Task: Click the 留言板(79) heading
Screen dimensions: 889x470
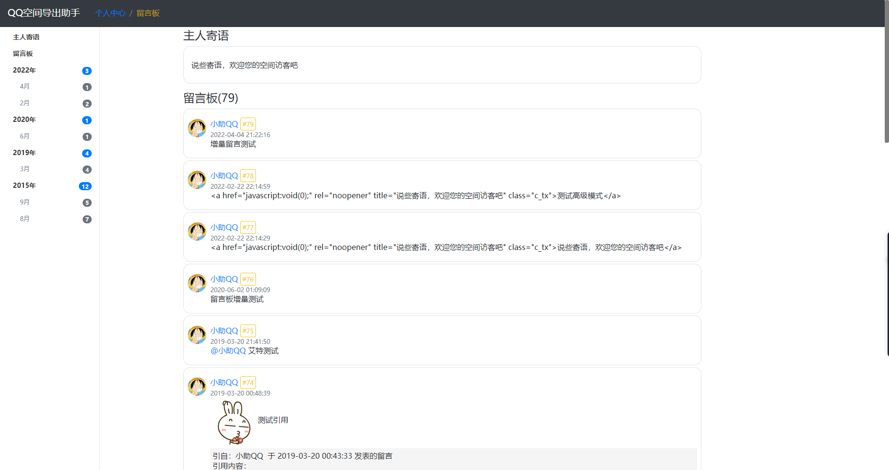Action: [x=211, y=98]
